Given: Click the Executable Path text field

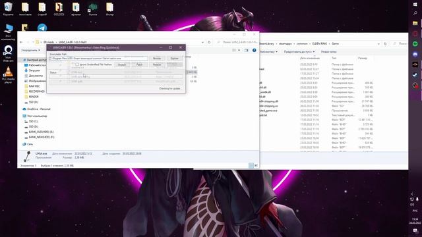Looking at the screenshot, I should click(x=98, y=59).
